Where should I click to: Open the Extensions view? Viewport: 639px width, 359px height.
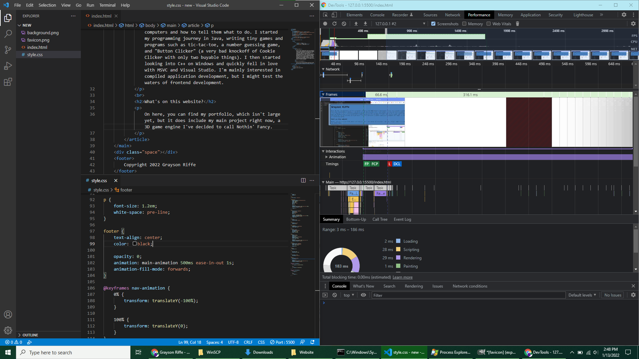[8, 82]
